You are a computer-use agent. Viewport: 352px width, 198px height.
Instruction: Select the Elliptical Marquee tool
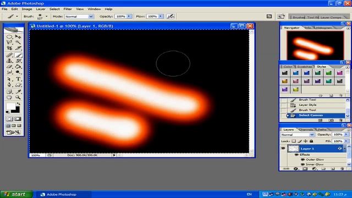tap(9, 37)
